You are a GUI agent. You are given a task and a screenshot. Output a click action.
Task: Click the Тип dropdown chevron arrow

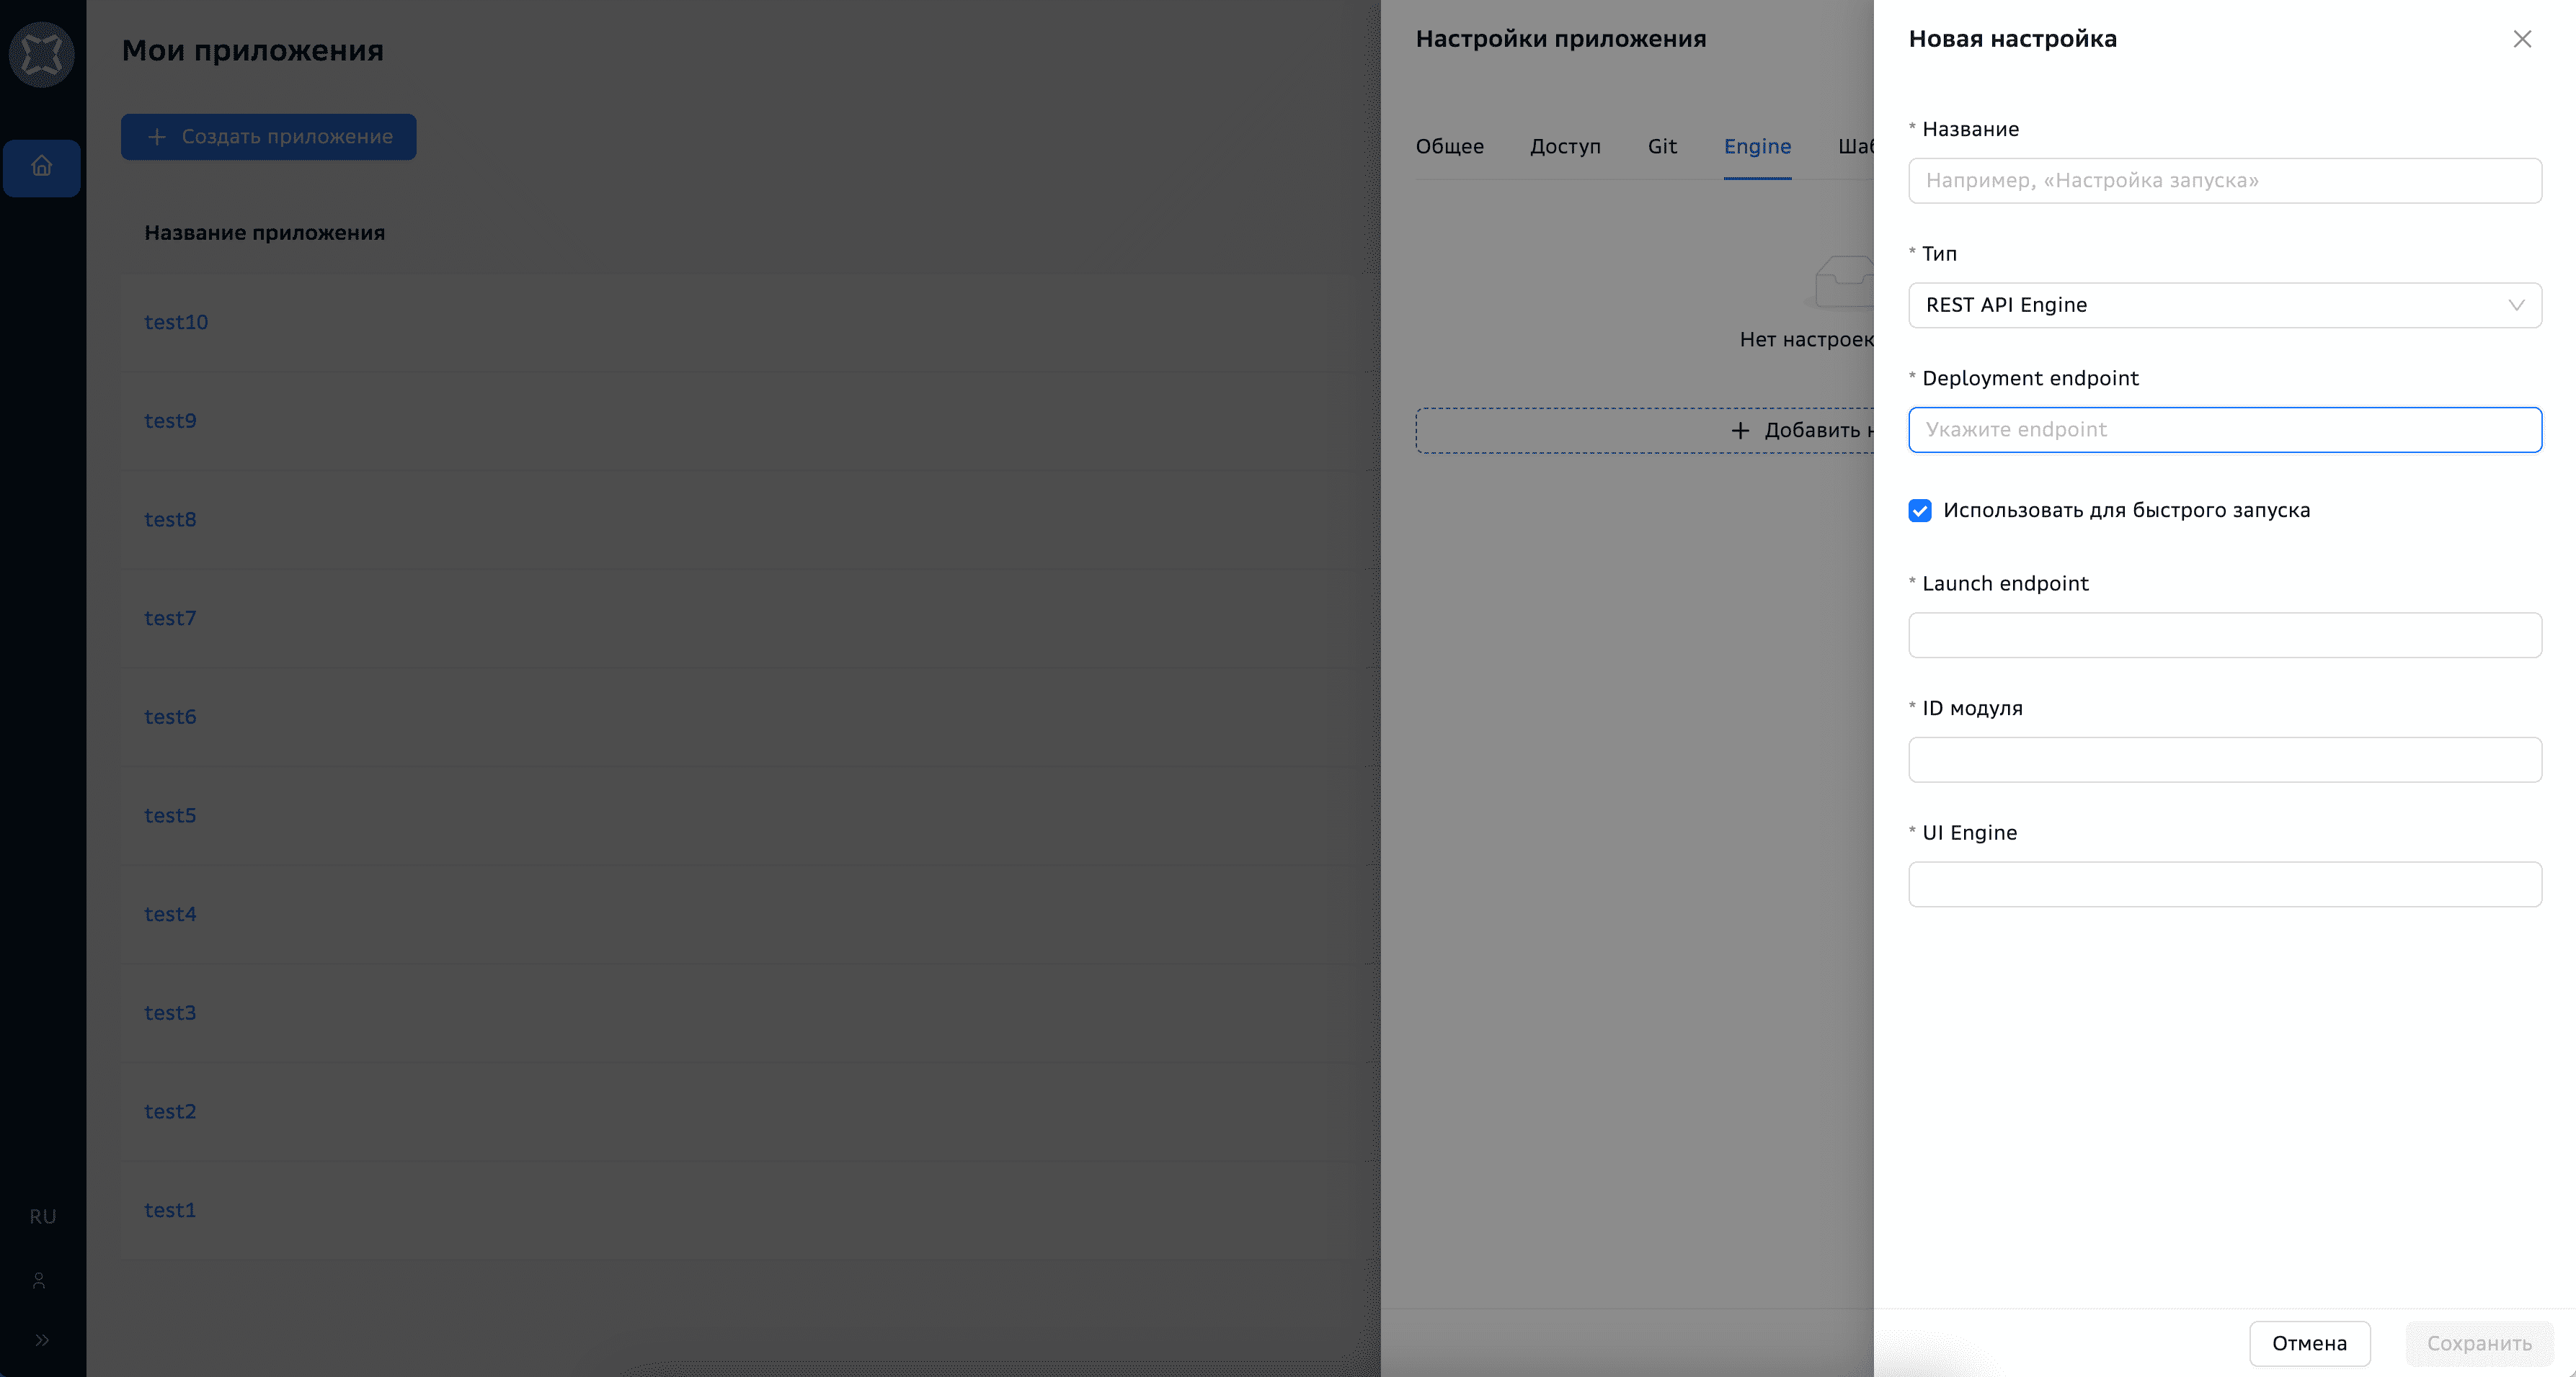2516,305
